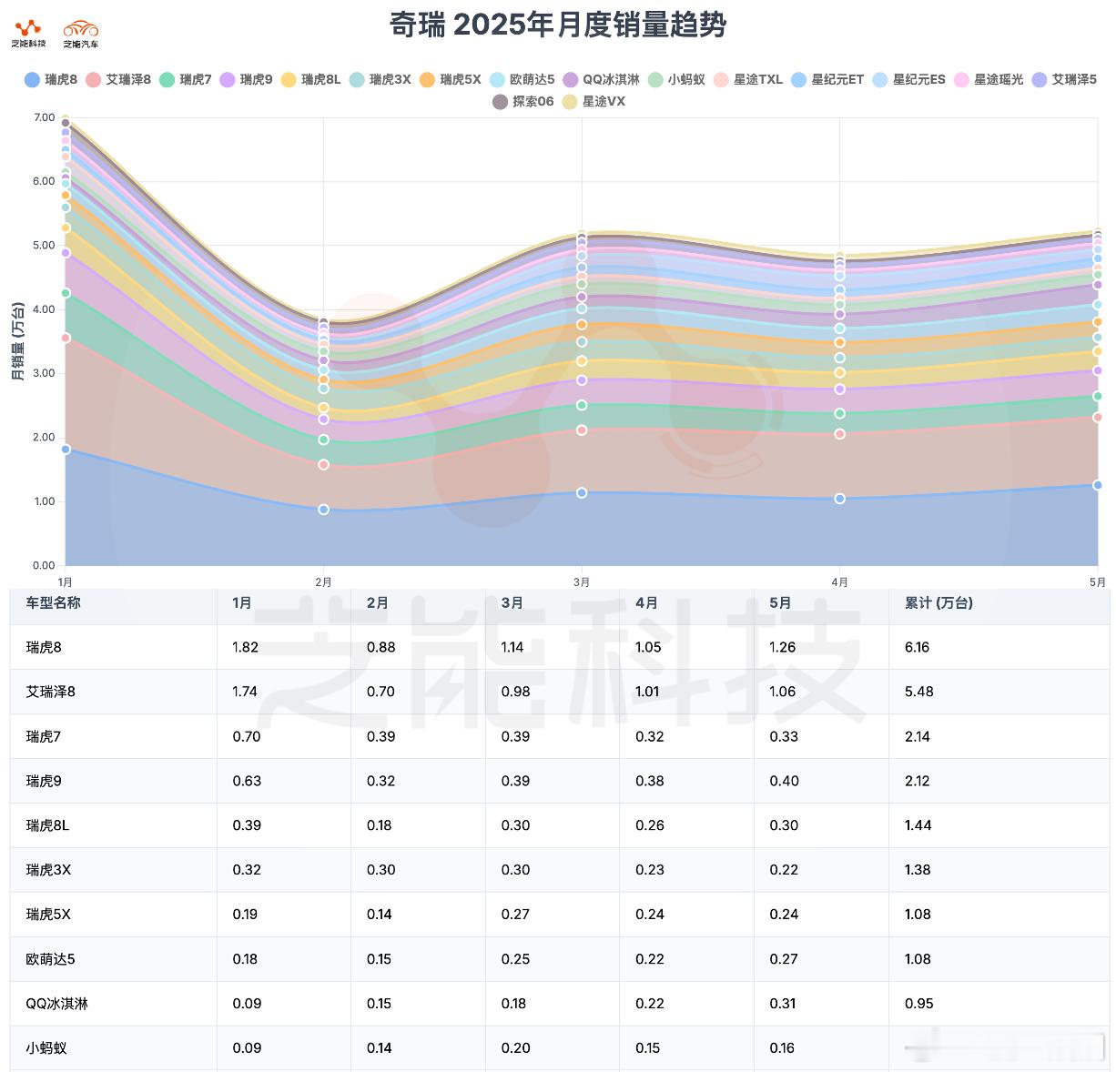Image resolution: width=1116 pixels, height=1072 pixels.
Task: Click the 车型名称 column header
Action: pyautogui.click(x=54, y=603)
